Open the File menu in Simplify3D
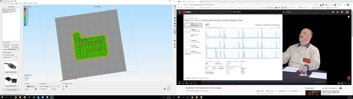Screen dimensions: 353x99 2,3
